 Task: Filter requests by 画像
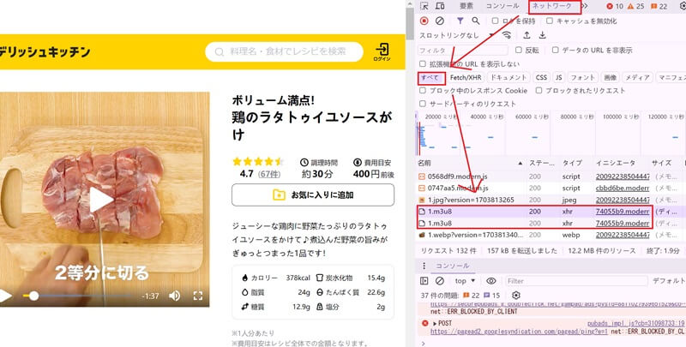[611, 77]
